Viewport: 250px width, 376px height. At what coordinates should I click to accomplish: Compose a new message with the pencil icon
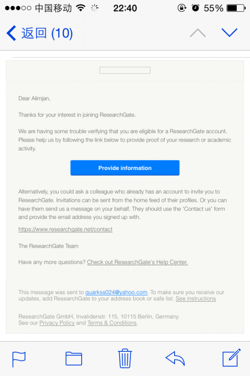pos(231,358)
